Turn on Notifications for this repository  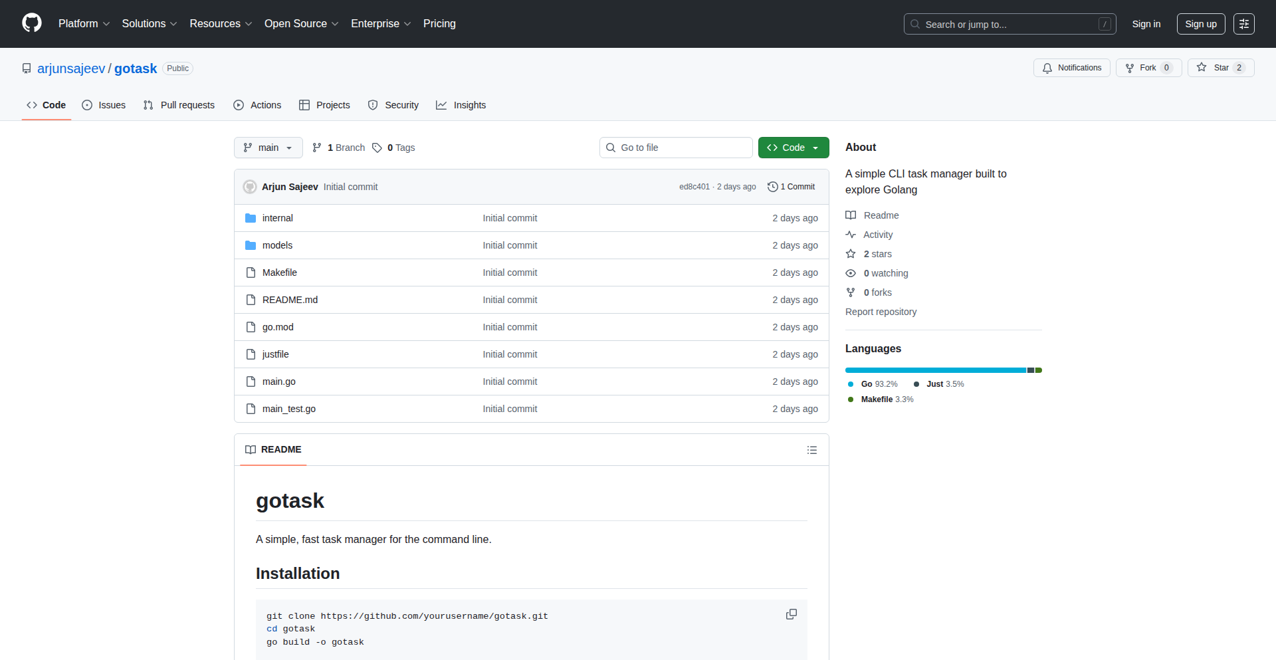coord(1071,68)
